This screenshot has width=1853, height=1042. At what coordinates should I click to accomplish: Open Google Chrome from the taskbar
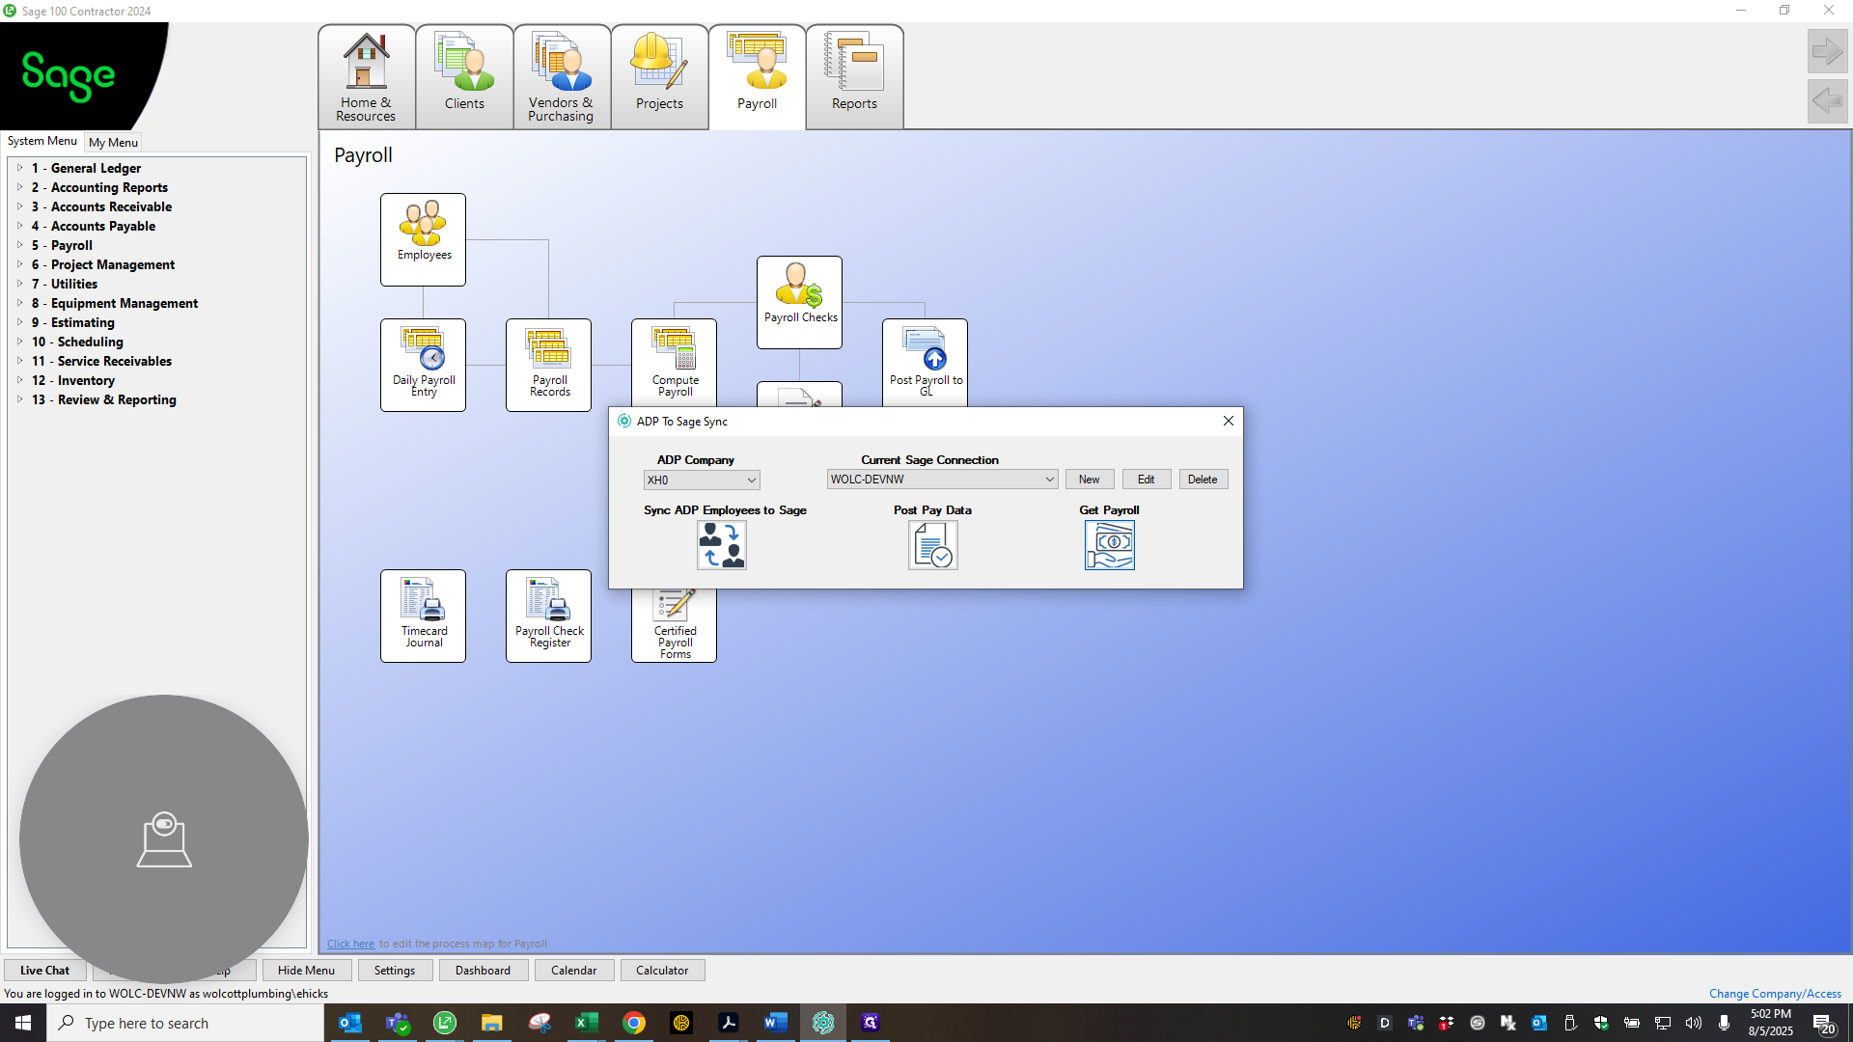[x=634, y=1023]
